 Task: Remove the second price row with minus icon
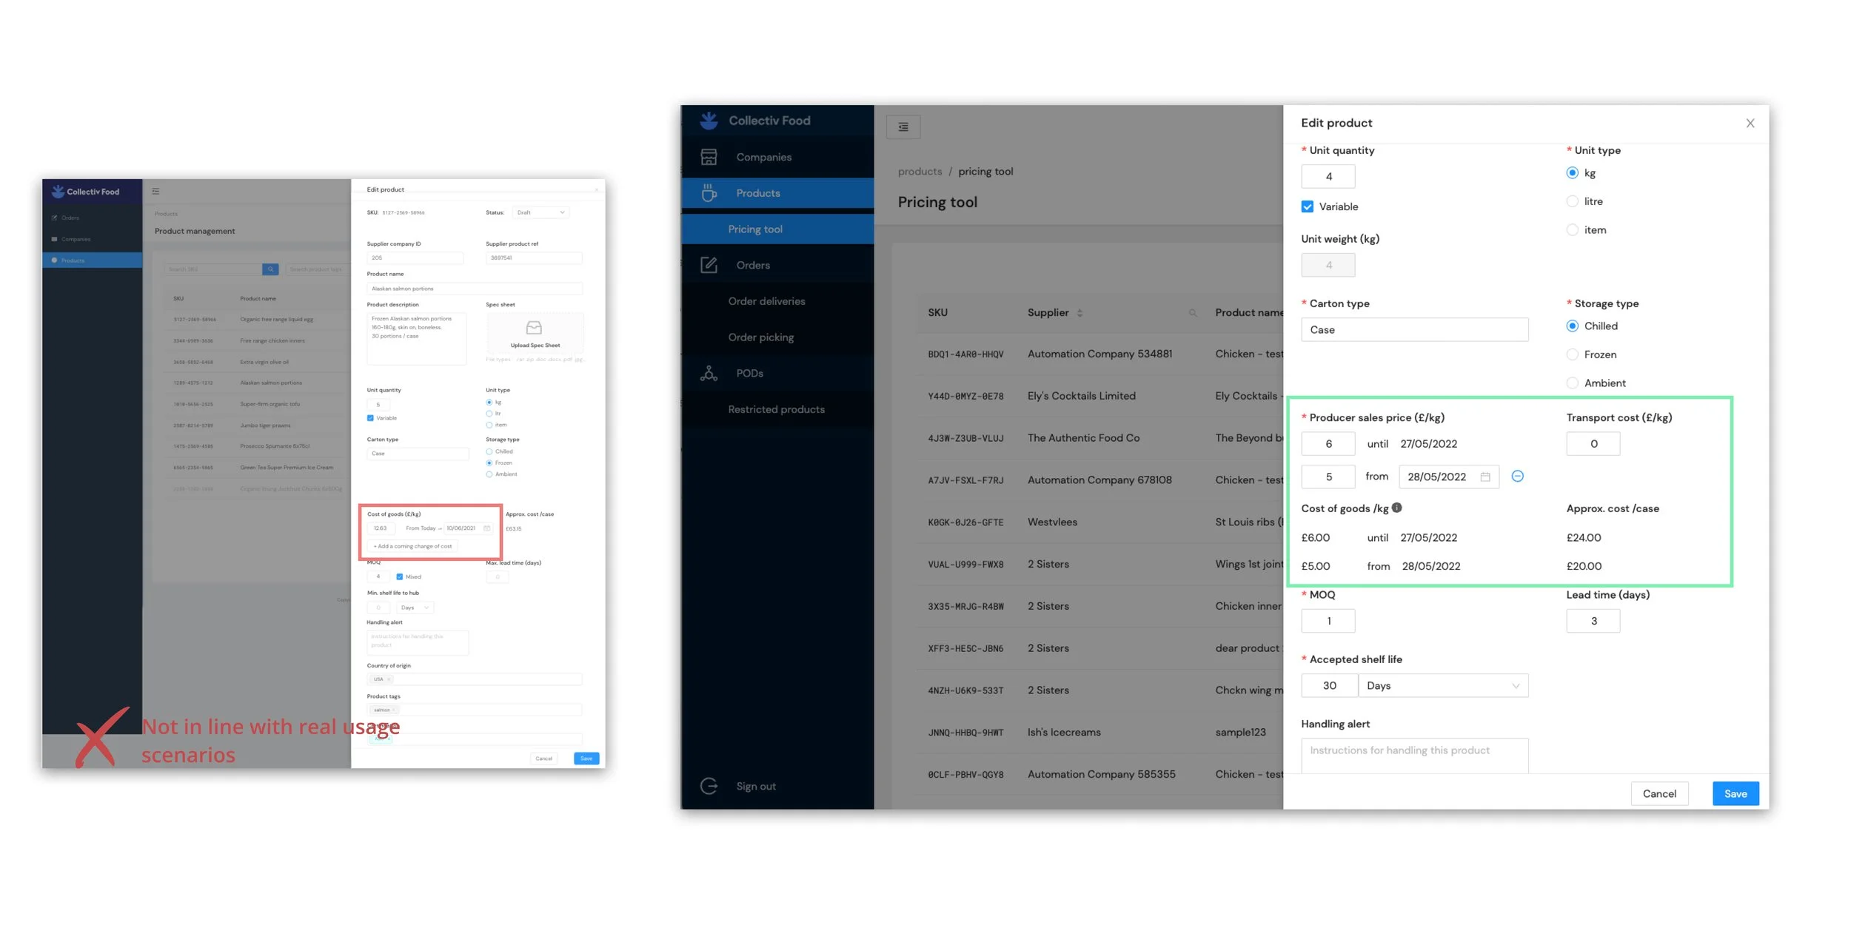click(1518, 477)
